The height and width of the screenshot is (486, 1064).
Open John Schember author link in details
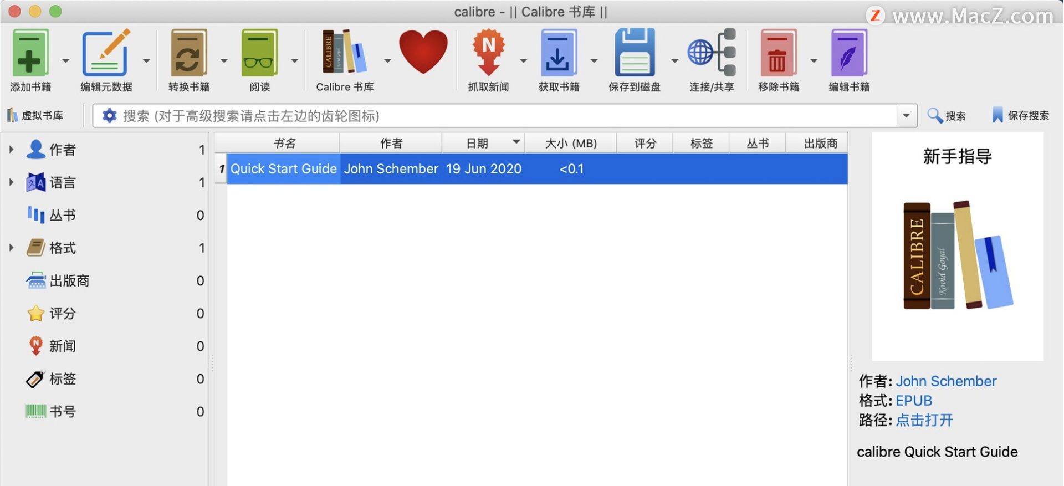coord(946,381)
